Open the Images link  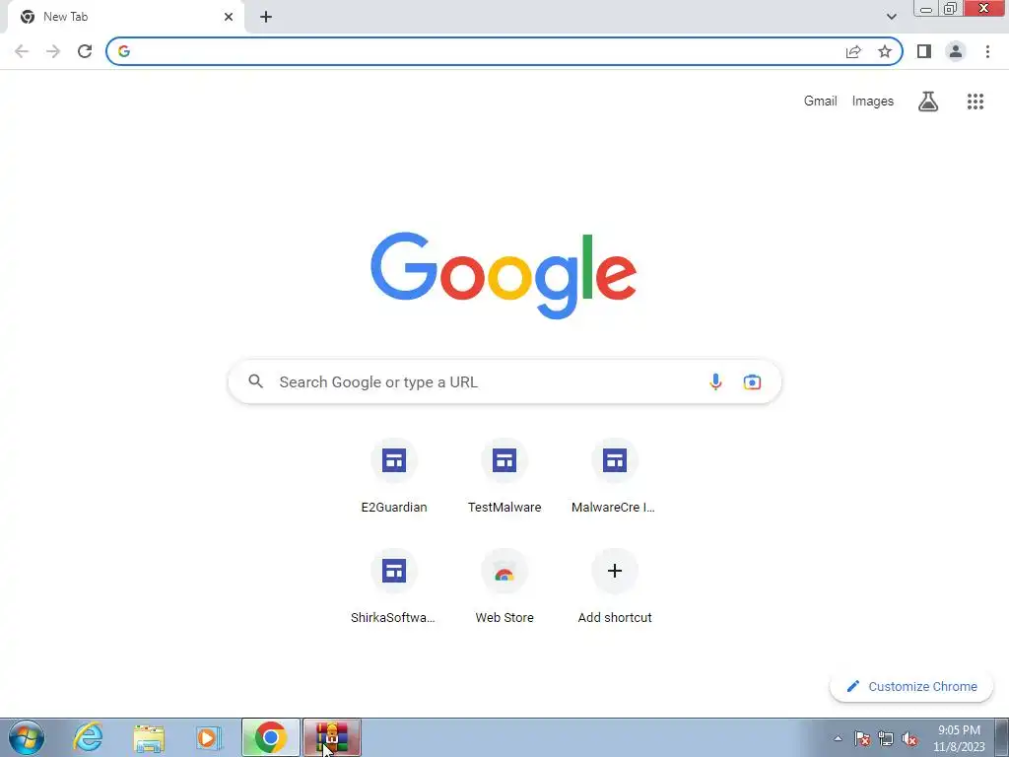[873, 102]
